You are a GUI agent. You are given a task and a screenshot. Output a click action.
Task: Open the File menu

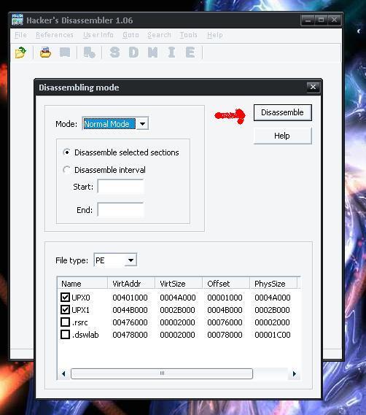(20, 35)
